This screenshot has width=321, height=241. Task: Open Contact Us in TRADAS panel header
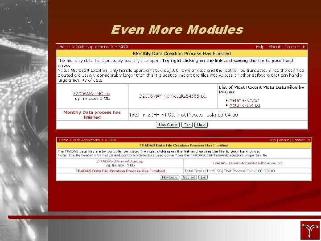(301, 140)
